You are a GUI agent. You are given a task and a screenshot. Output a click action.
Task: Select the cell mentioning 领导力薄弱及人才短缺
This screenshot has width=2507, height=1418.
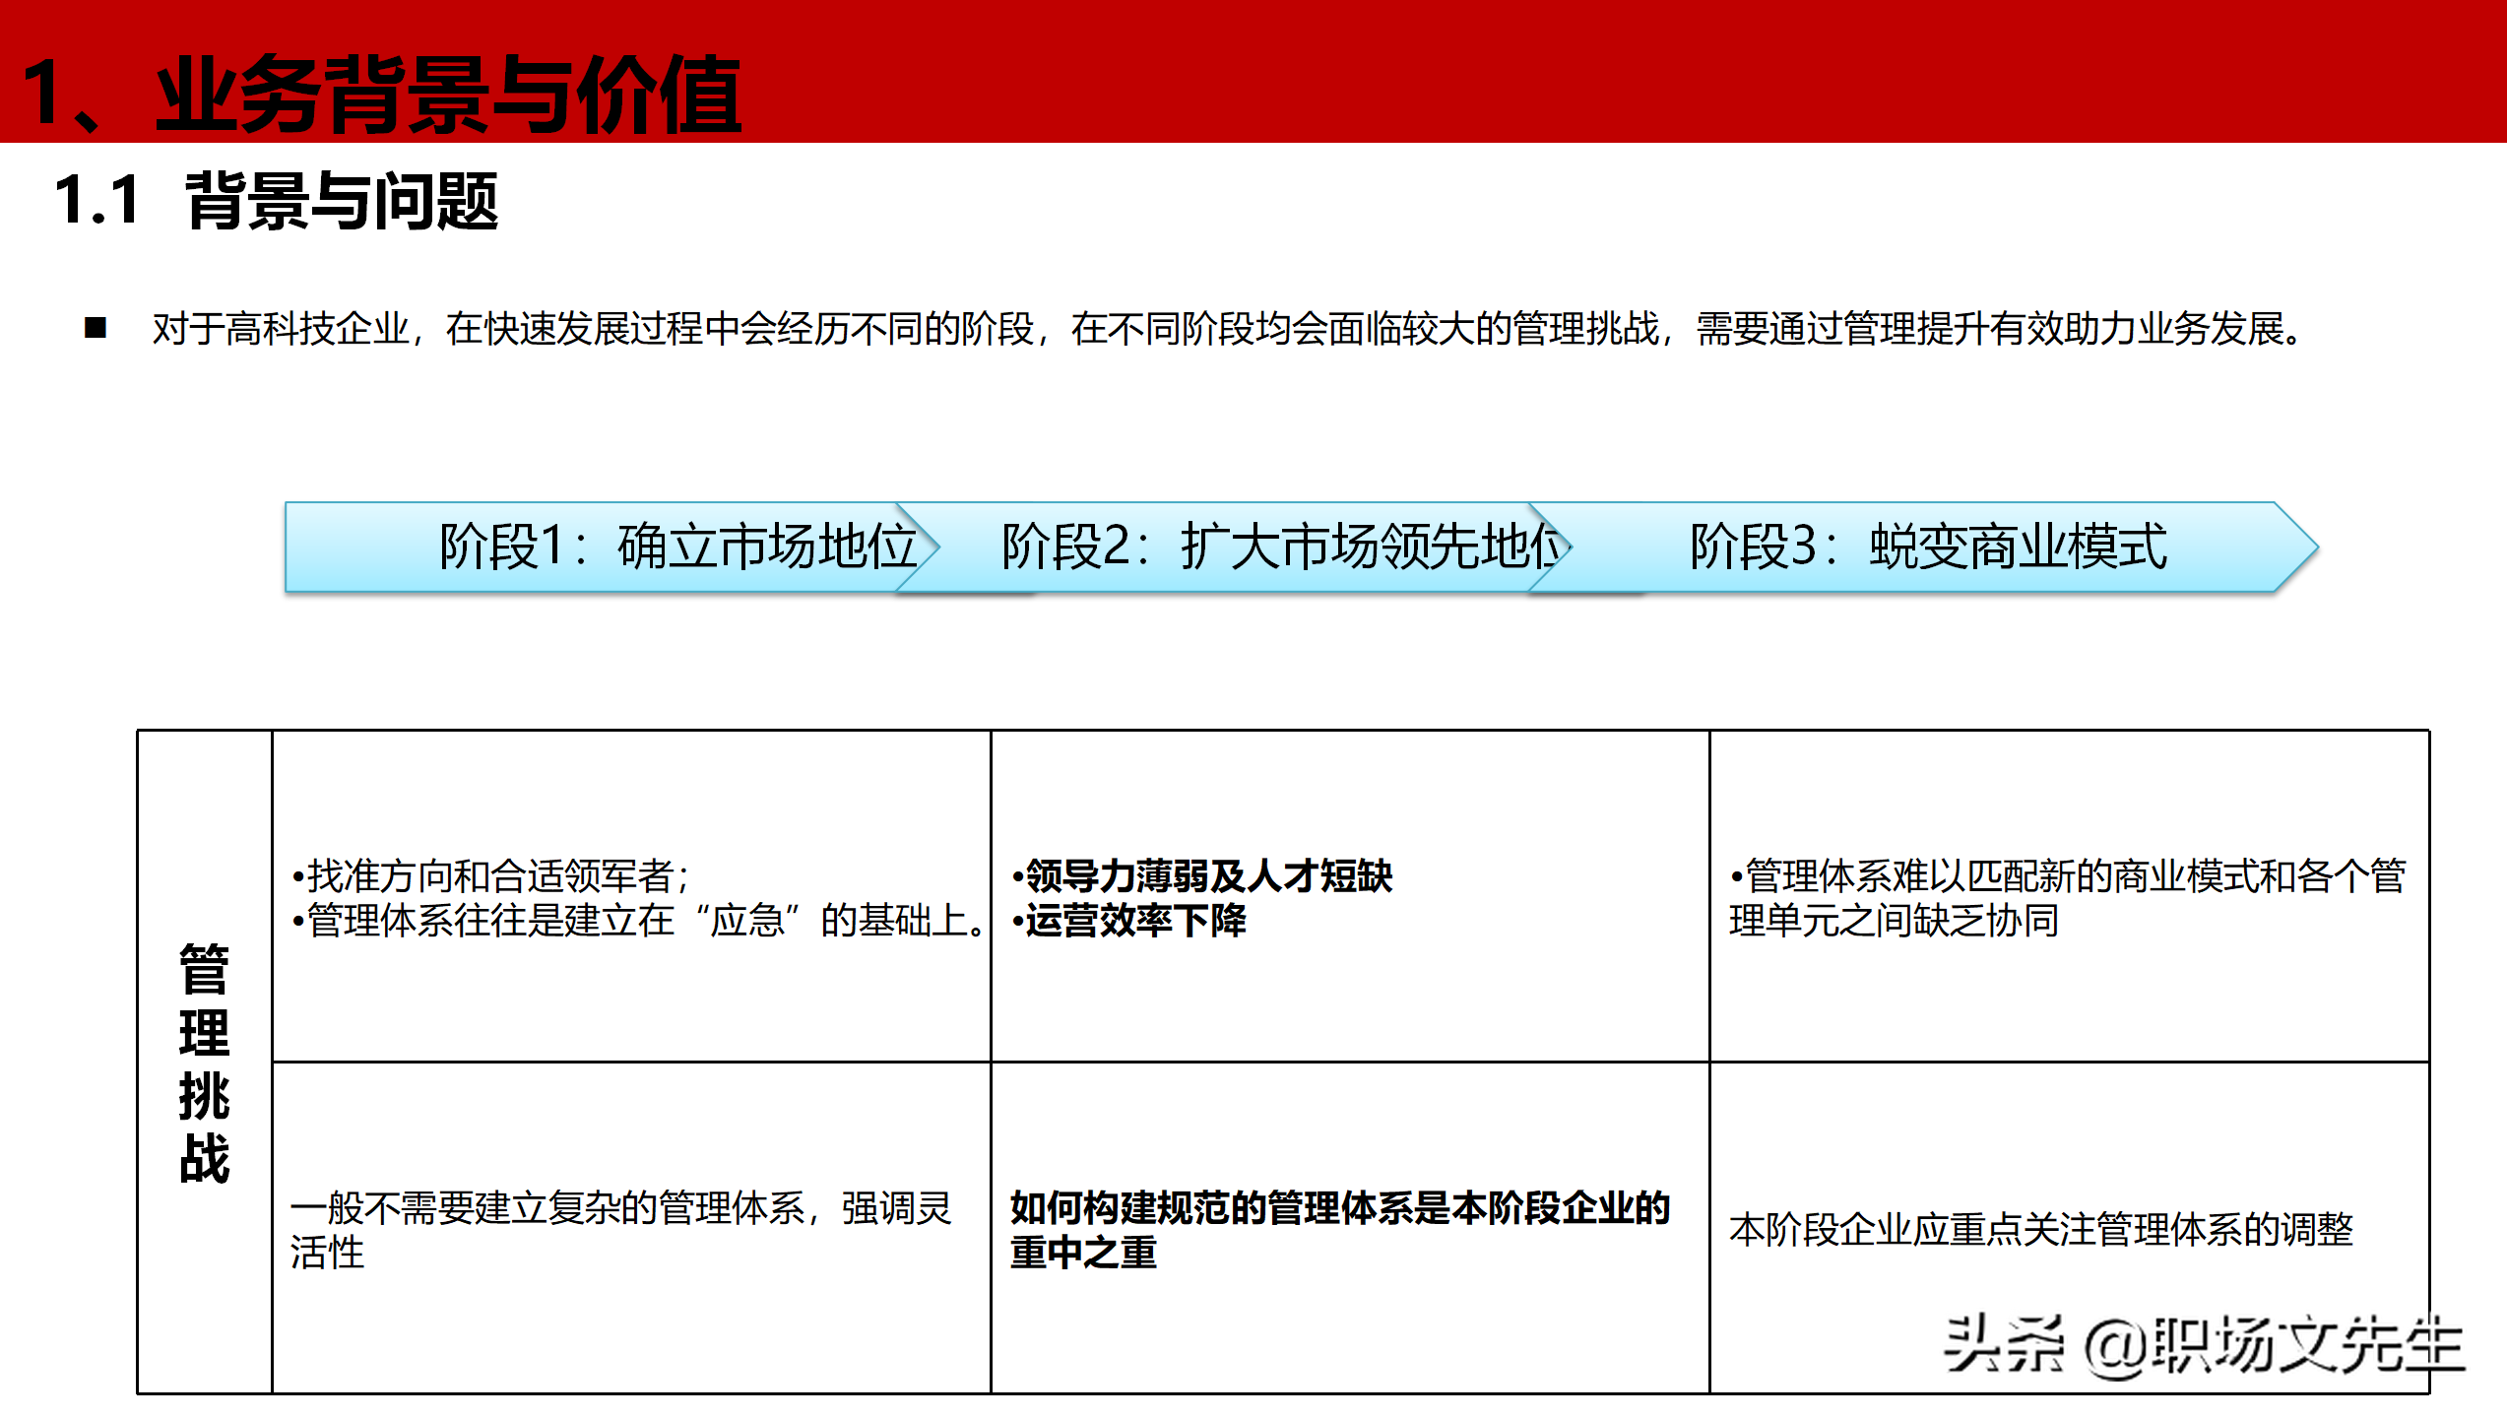(x=1201, y=876)
